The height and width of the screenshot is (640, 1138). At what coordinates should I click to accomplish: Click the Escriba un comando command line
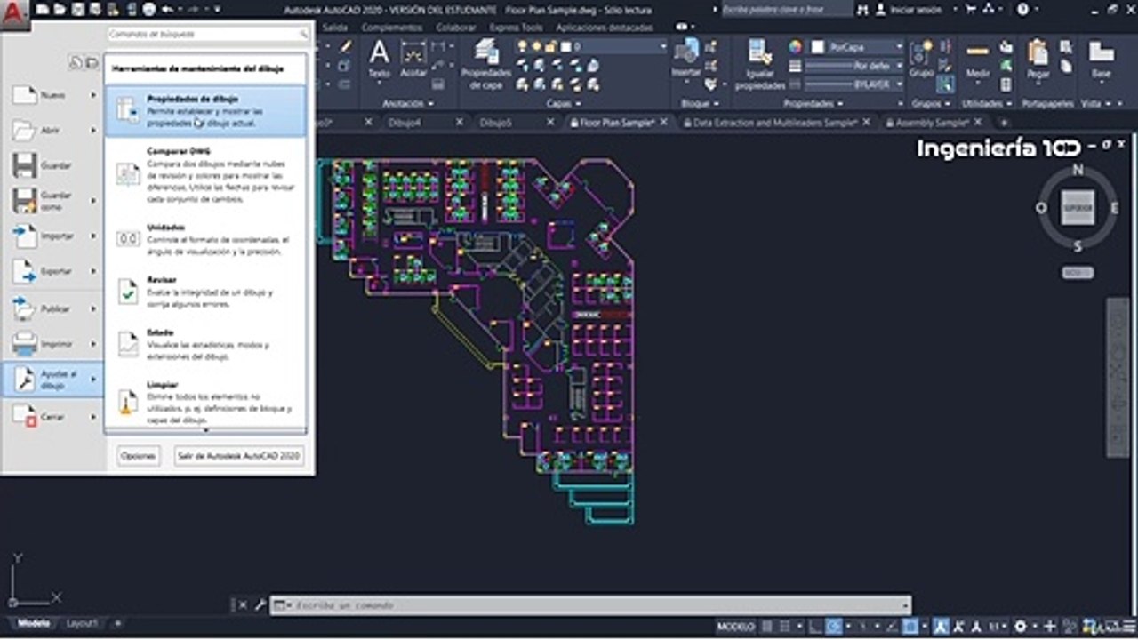pyautogui.click(x=590, y=605)
